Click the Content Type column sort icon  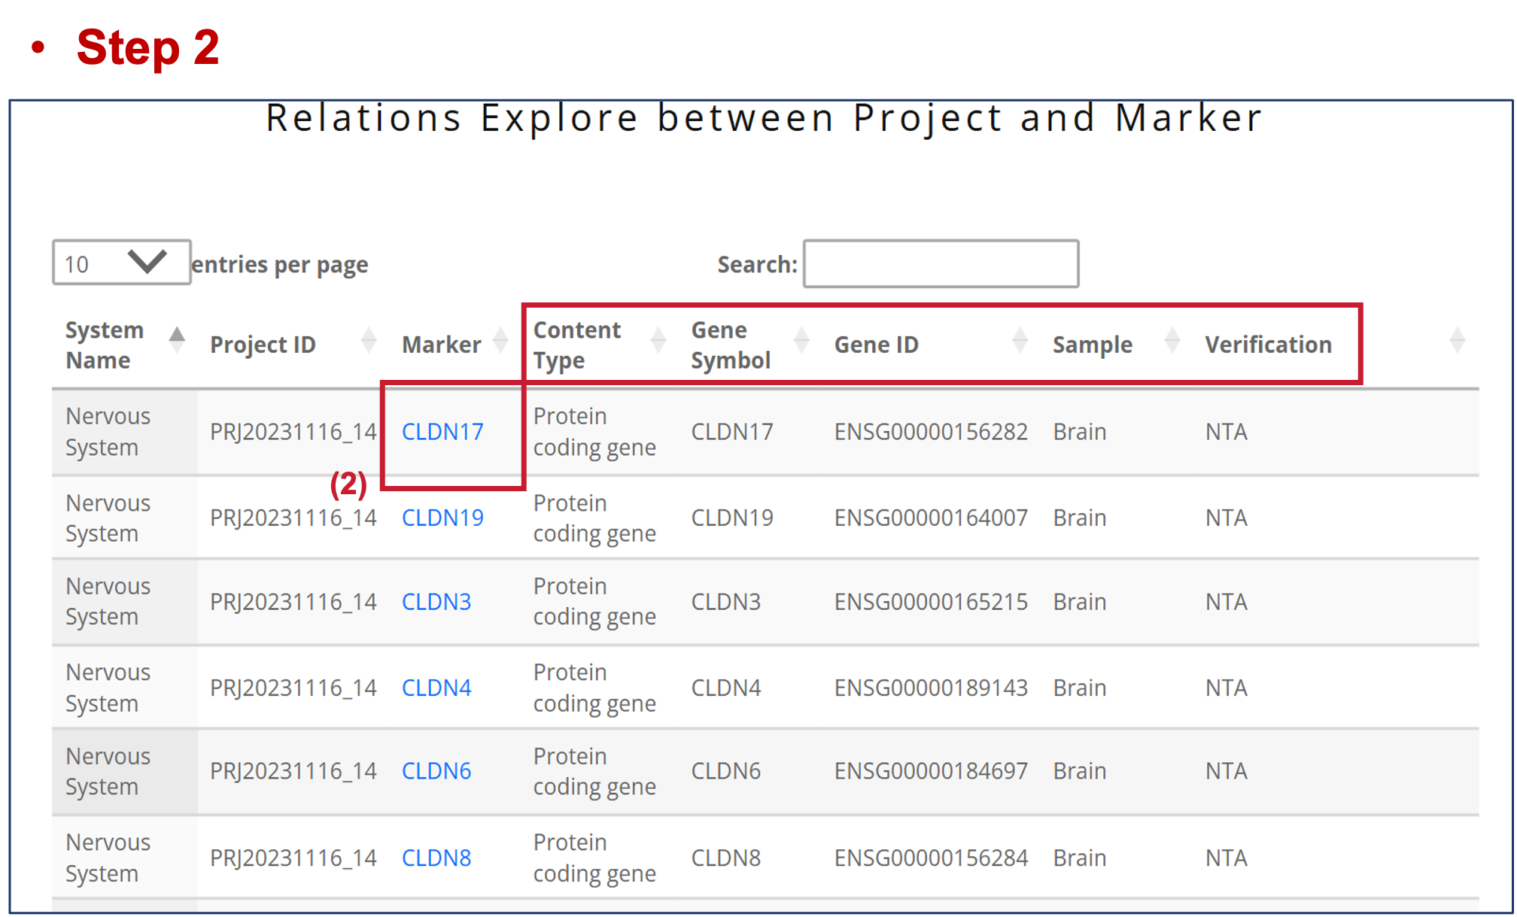(x=658, y=341)
